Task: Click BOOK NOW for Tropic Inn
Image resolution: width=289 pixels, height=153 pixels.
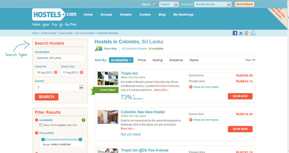Action: point(240,96)
